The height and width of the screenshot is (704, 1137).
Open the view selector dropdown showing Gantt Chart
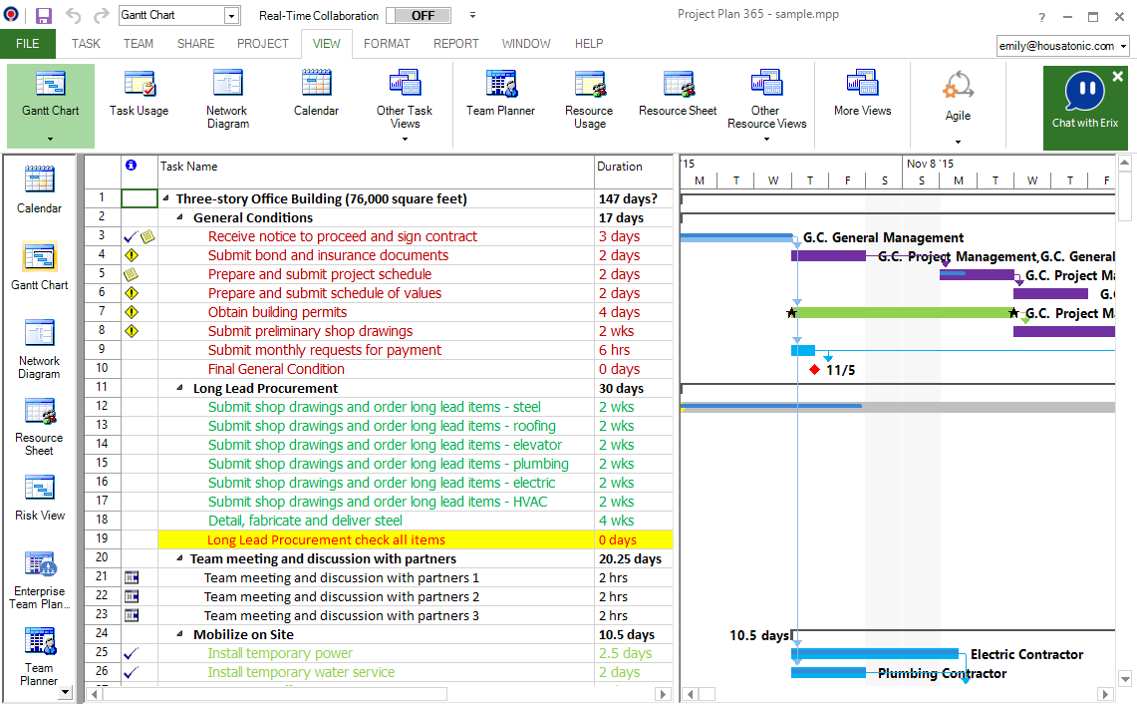click(x=232, y=14)
